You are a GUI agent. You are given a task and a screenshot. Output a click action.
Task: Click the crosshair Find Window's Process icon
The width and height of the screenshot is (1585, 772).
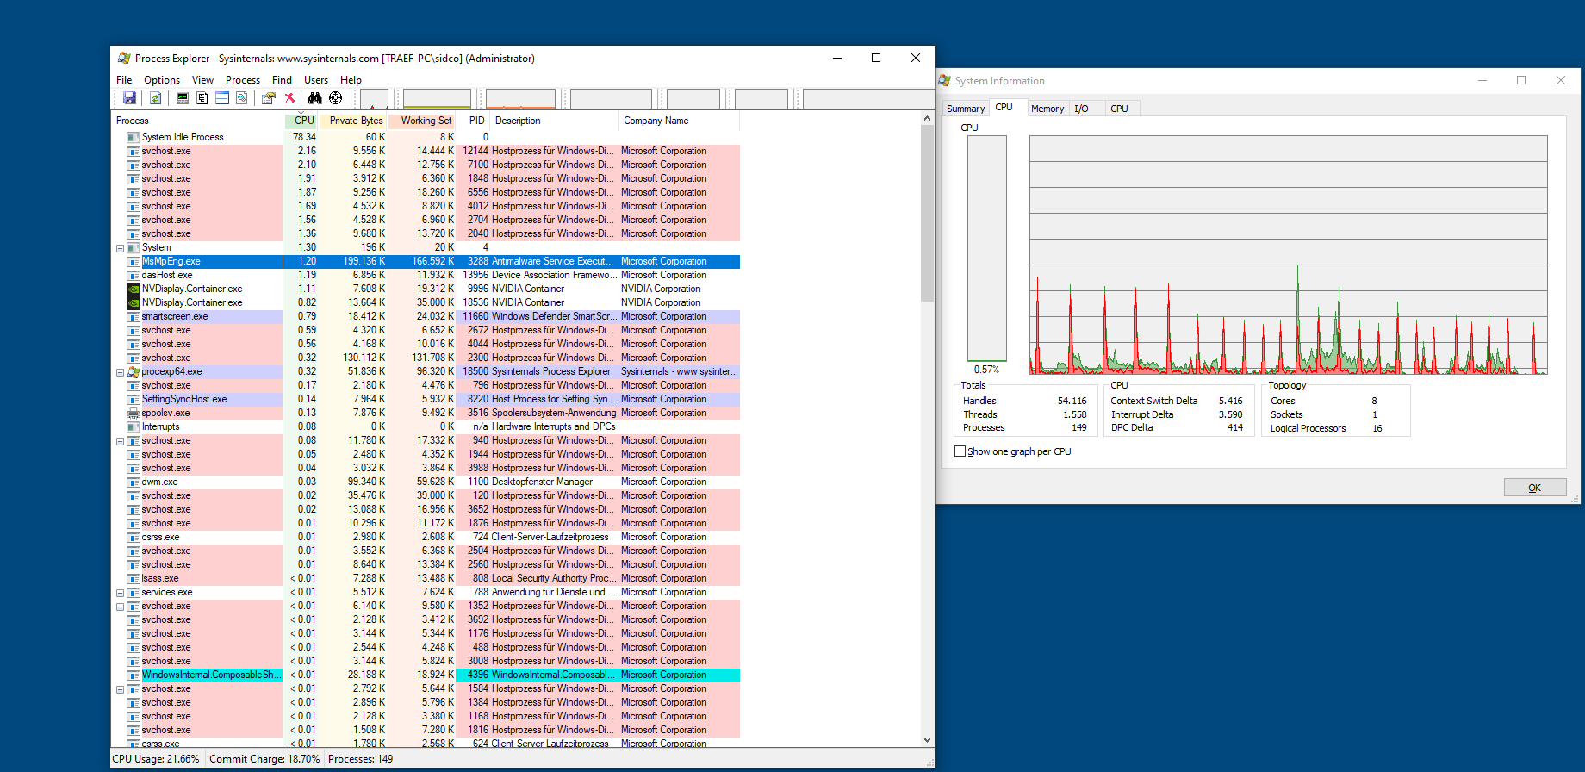click(x=336, y=98)
